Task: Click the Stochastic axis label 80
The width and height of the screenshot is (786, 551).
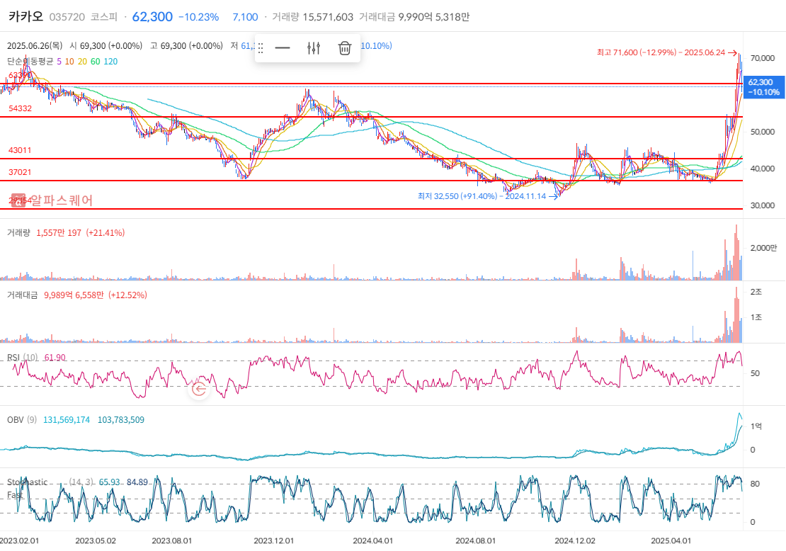Action: [x=755, y=484]
